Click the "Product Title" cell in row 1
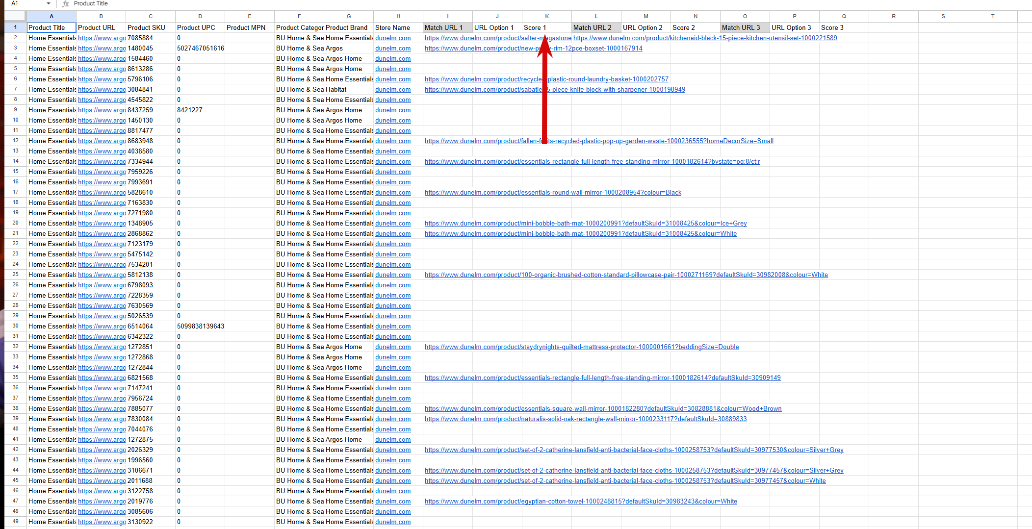Image resolution: width=1032 pixels, height=529 pixels. (52, 27)
